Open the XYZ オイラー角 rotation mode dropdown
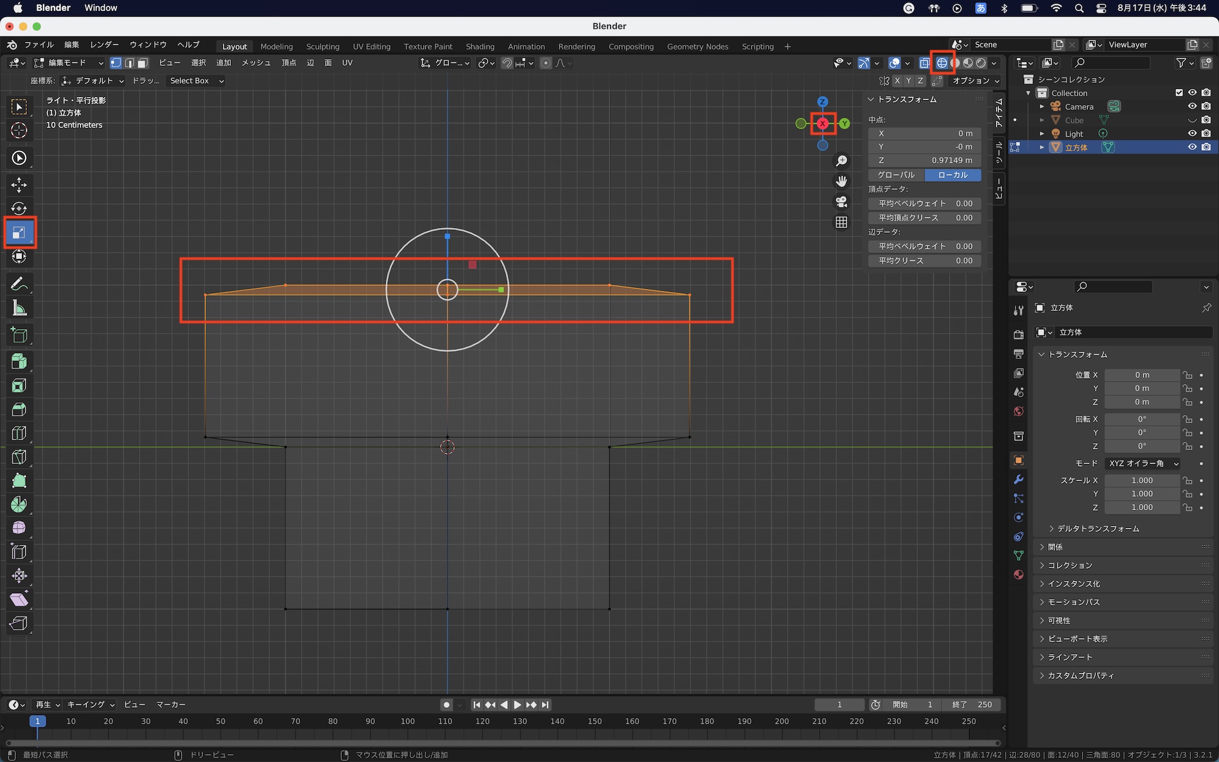Image resolution: width=1219 pixels, height=762 pixels. click(1142, 463)
